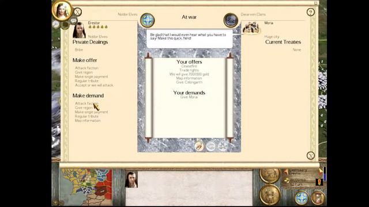369x207 pixels.
Task: Select Map information under Make demand
Action: click(x=88, y=121)
